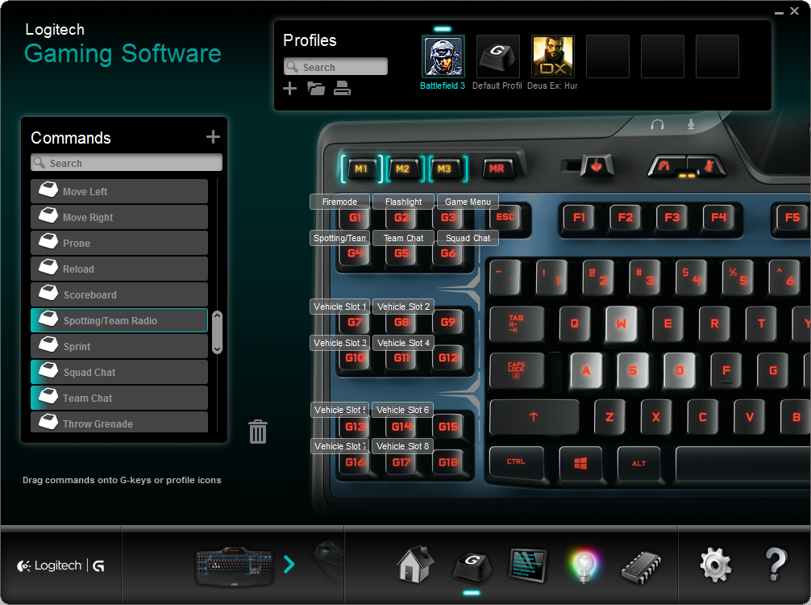Toggle the M2 mode key
The height and width of the screenshot is (605, 811).
(402, 169)
